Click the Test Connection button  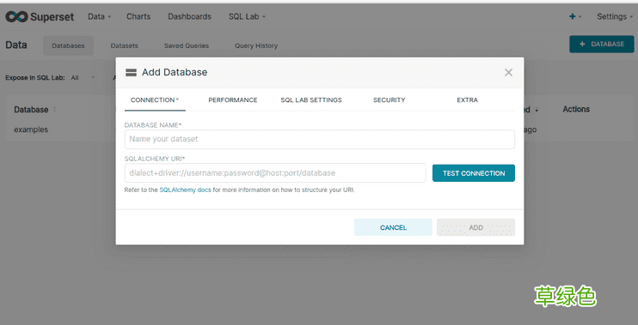[474, 173]
